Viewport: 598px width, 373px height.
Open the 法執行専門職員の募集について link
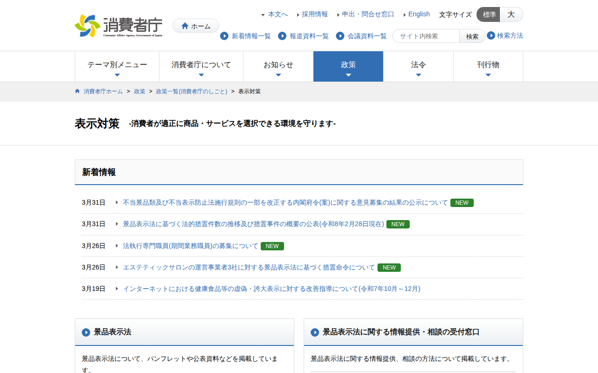(x=190, y=246)
